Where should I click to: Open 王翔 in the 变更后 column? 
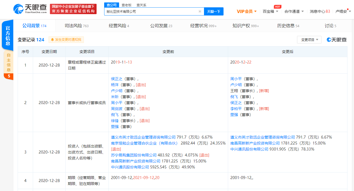click(x=234, y=91)
